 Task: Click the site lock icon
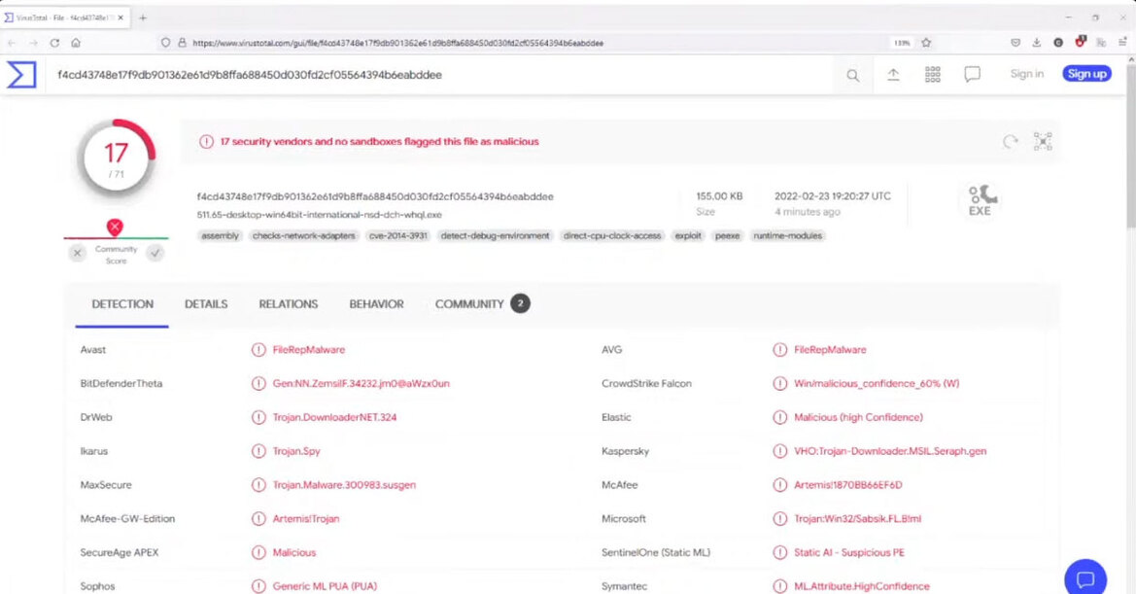coord(182,43)
